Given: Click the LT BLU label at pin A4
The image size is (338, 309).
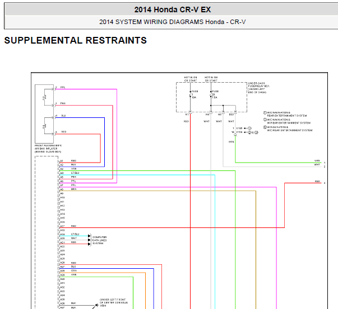Looking at the screenshot, I should (x=75, y=173).
